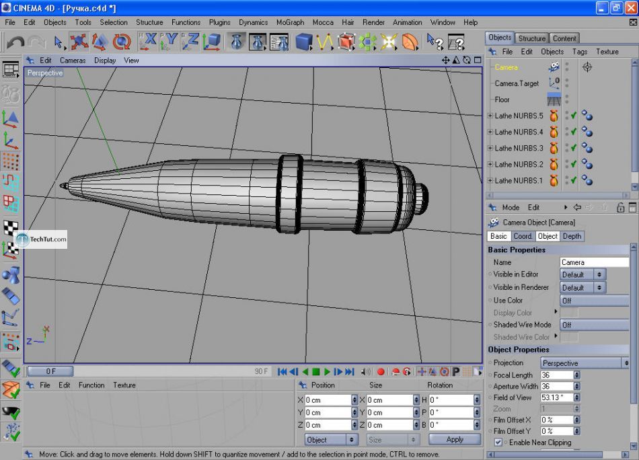Toggle Lathe NURBS.3 green checkmark
Viewport: 639px width, 460px height.
574,149
